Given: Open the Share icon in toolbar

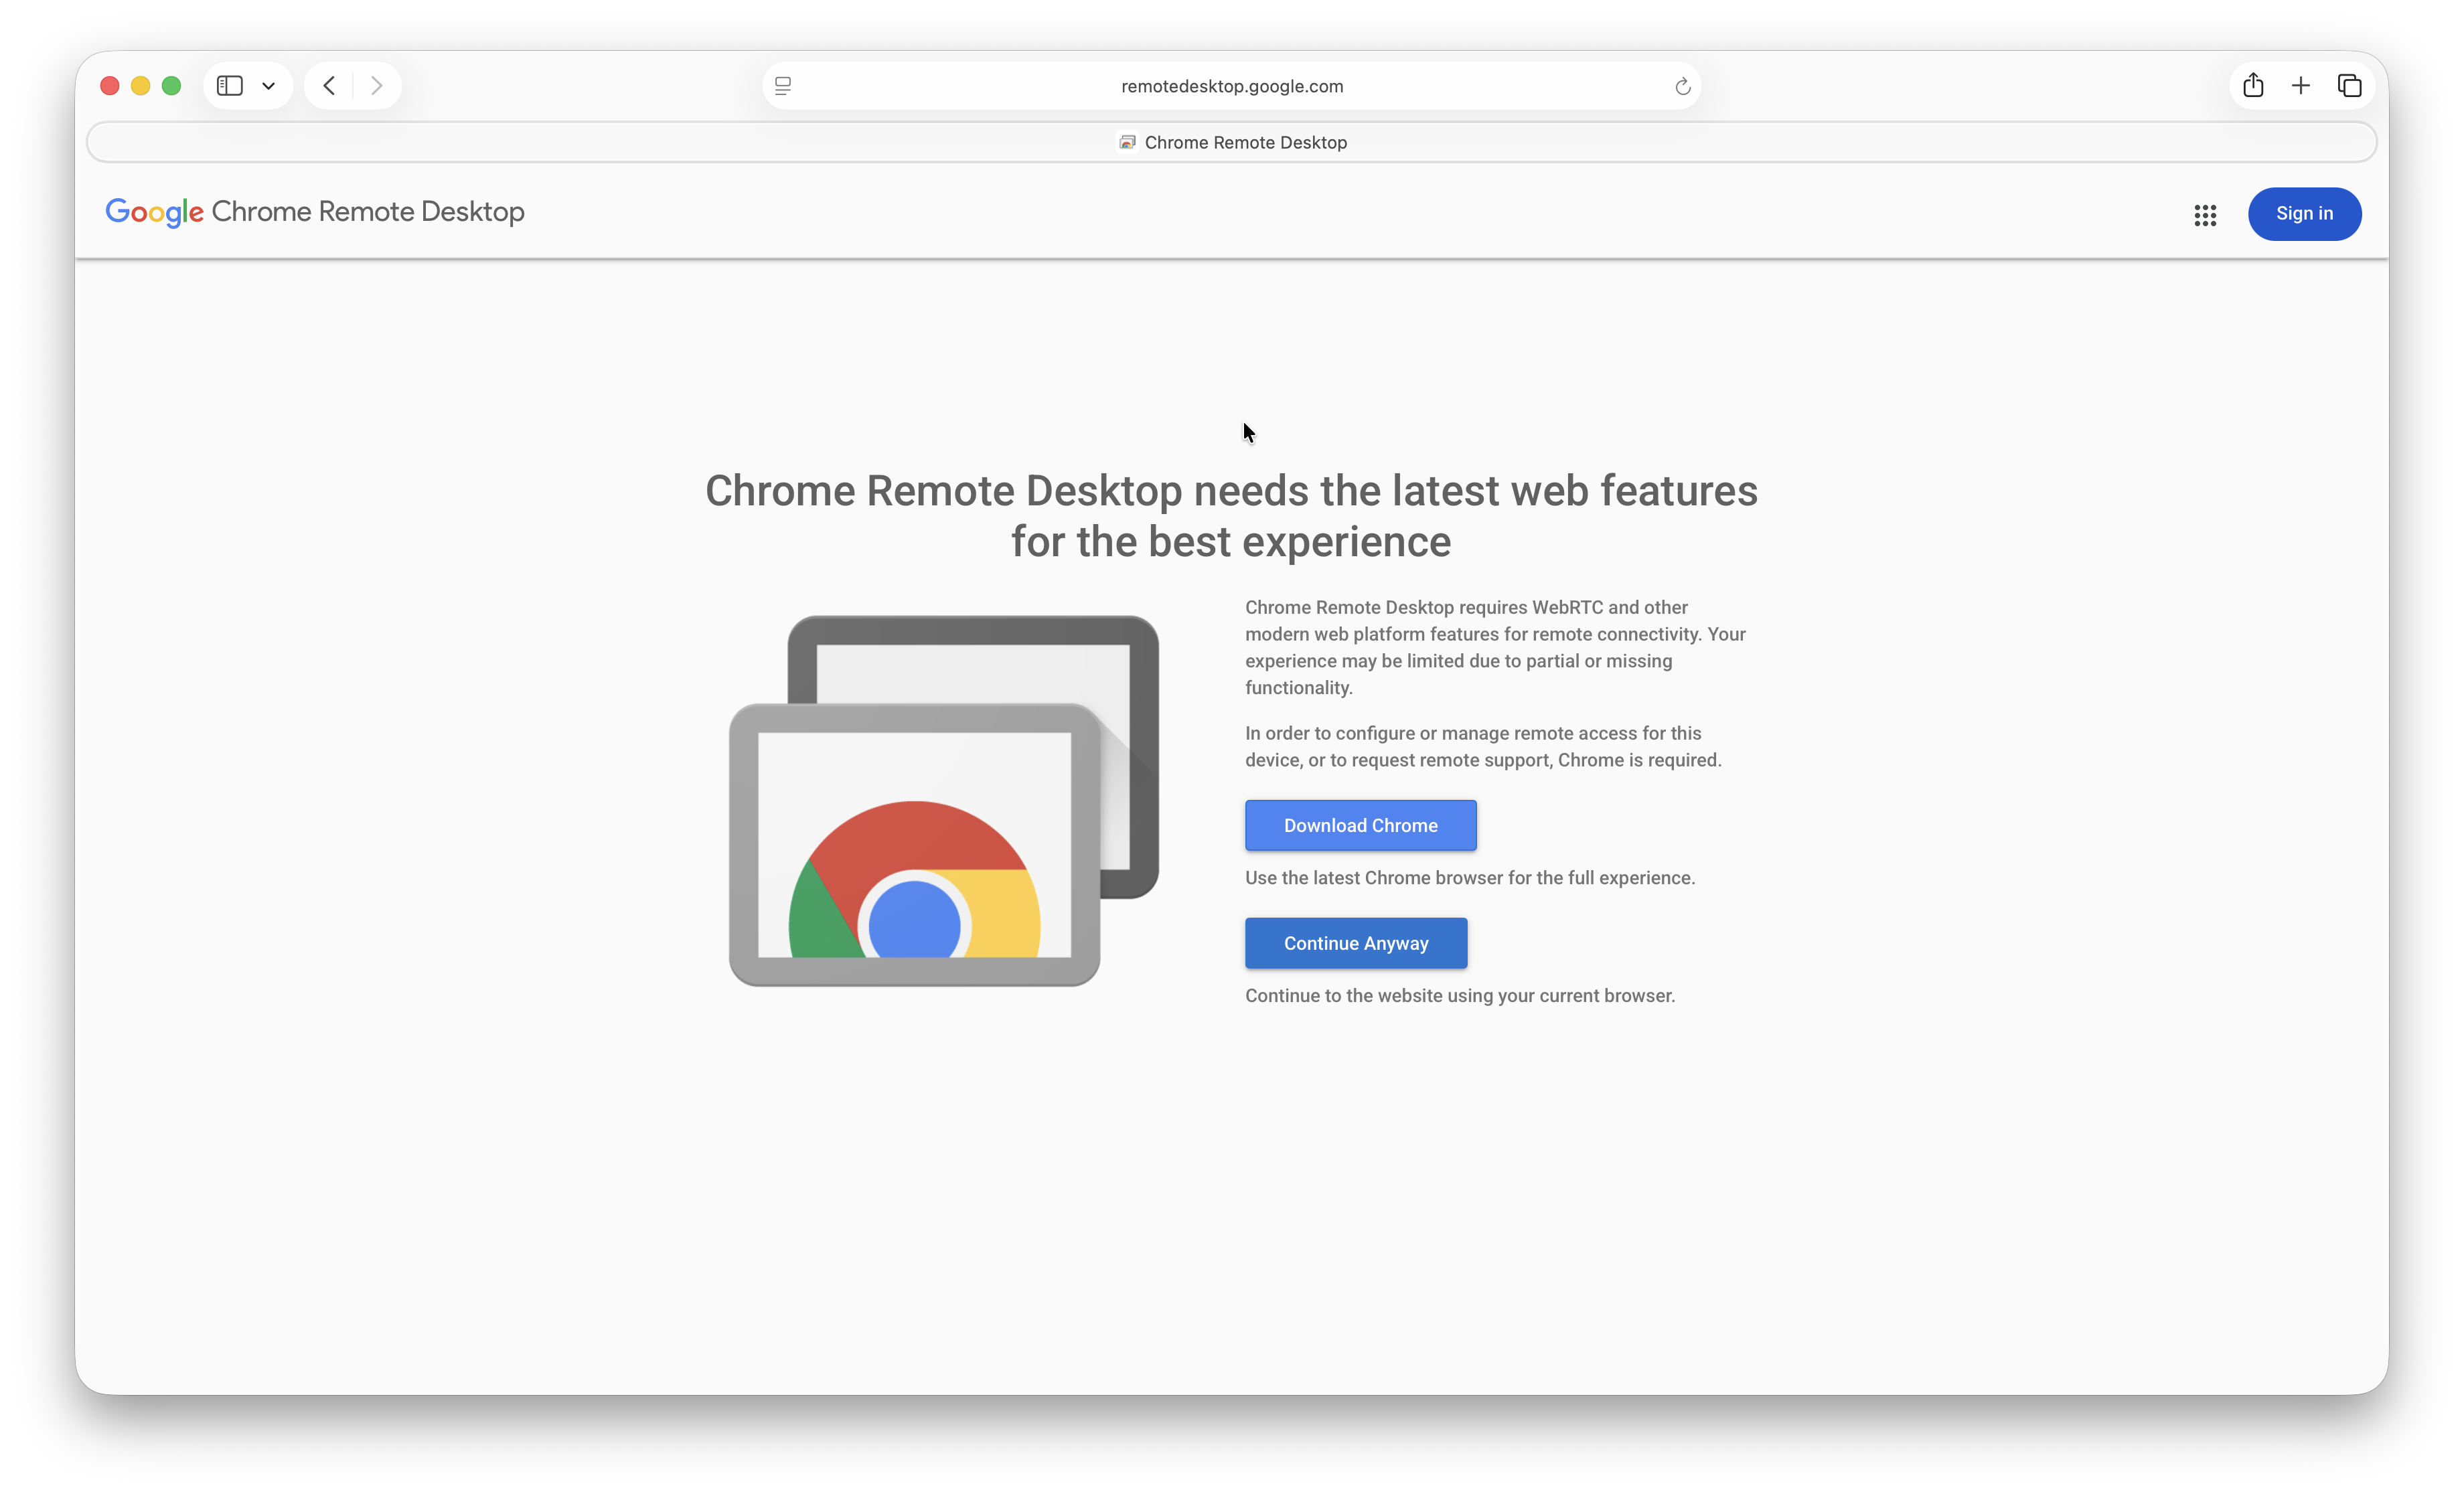Looking at the screenshot, I should pos(2252,85).
